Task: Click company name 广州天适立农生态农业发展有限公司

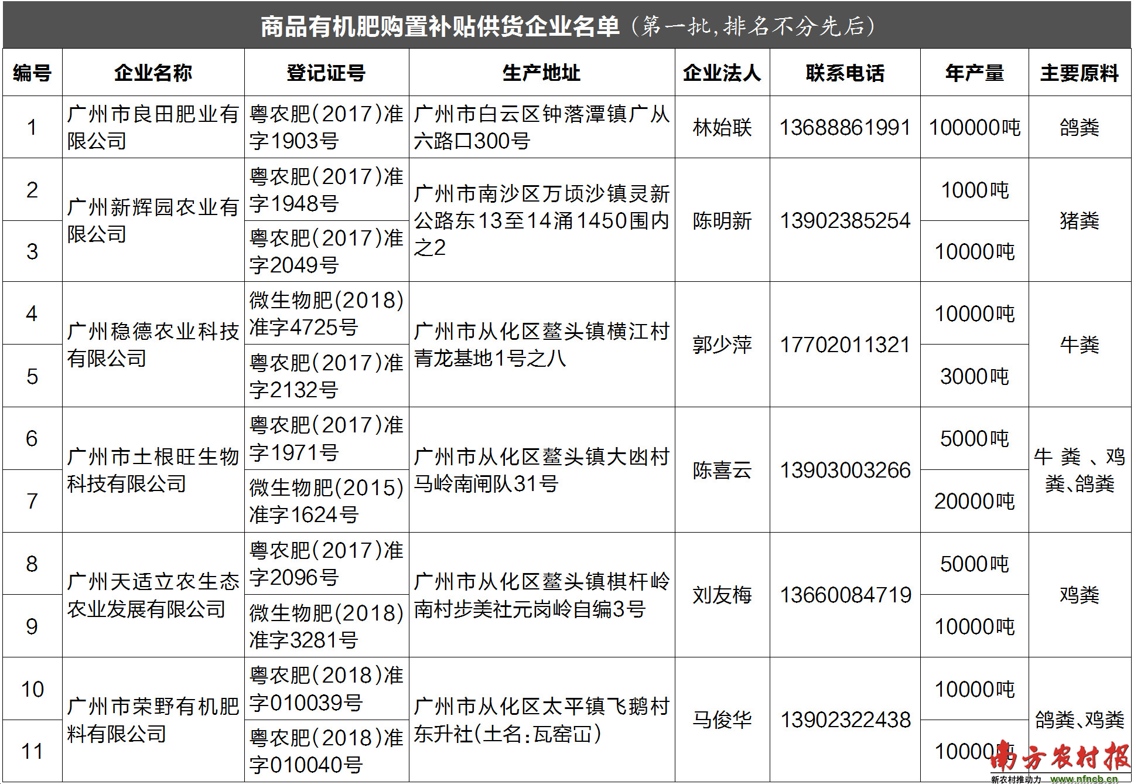Action: (153, 595)
